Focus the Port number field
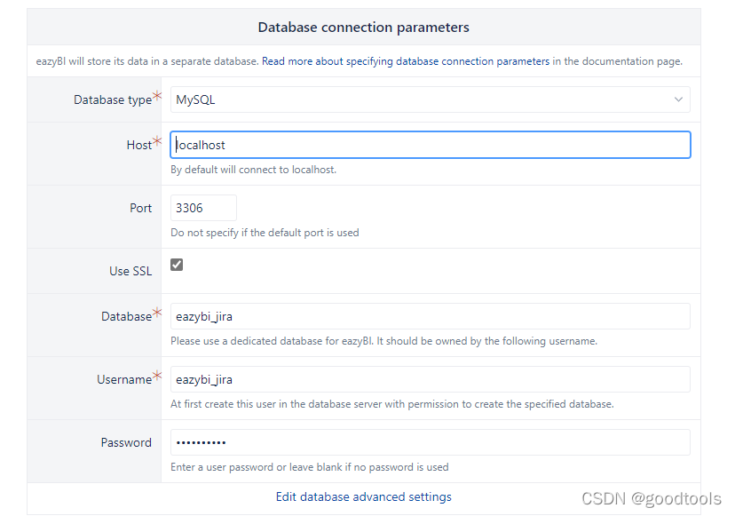 [203, 208]
